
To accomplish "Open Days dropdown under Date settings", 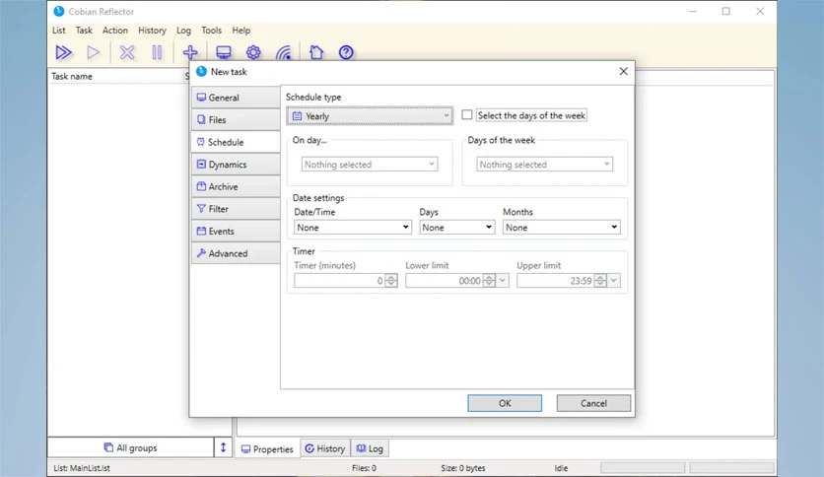I will click(x=456, y=228).
